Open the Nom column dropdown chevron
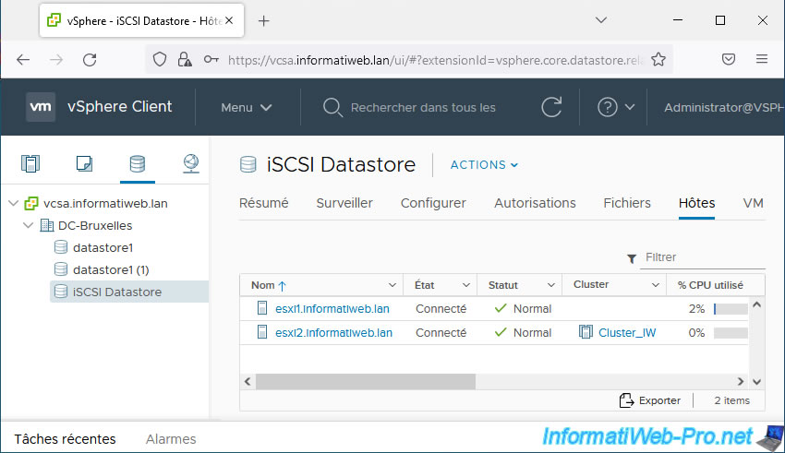Viewport: 785px width, 453px height. click(x=392, y=285)
